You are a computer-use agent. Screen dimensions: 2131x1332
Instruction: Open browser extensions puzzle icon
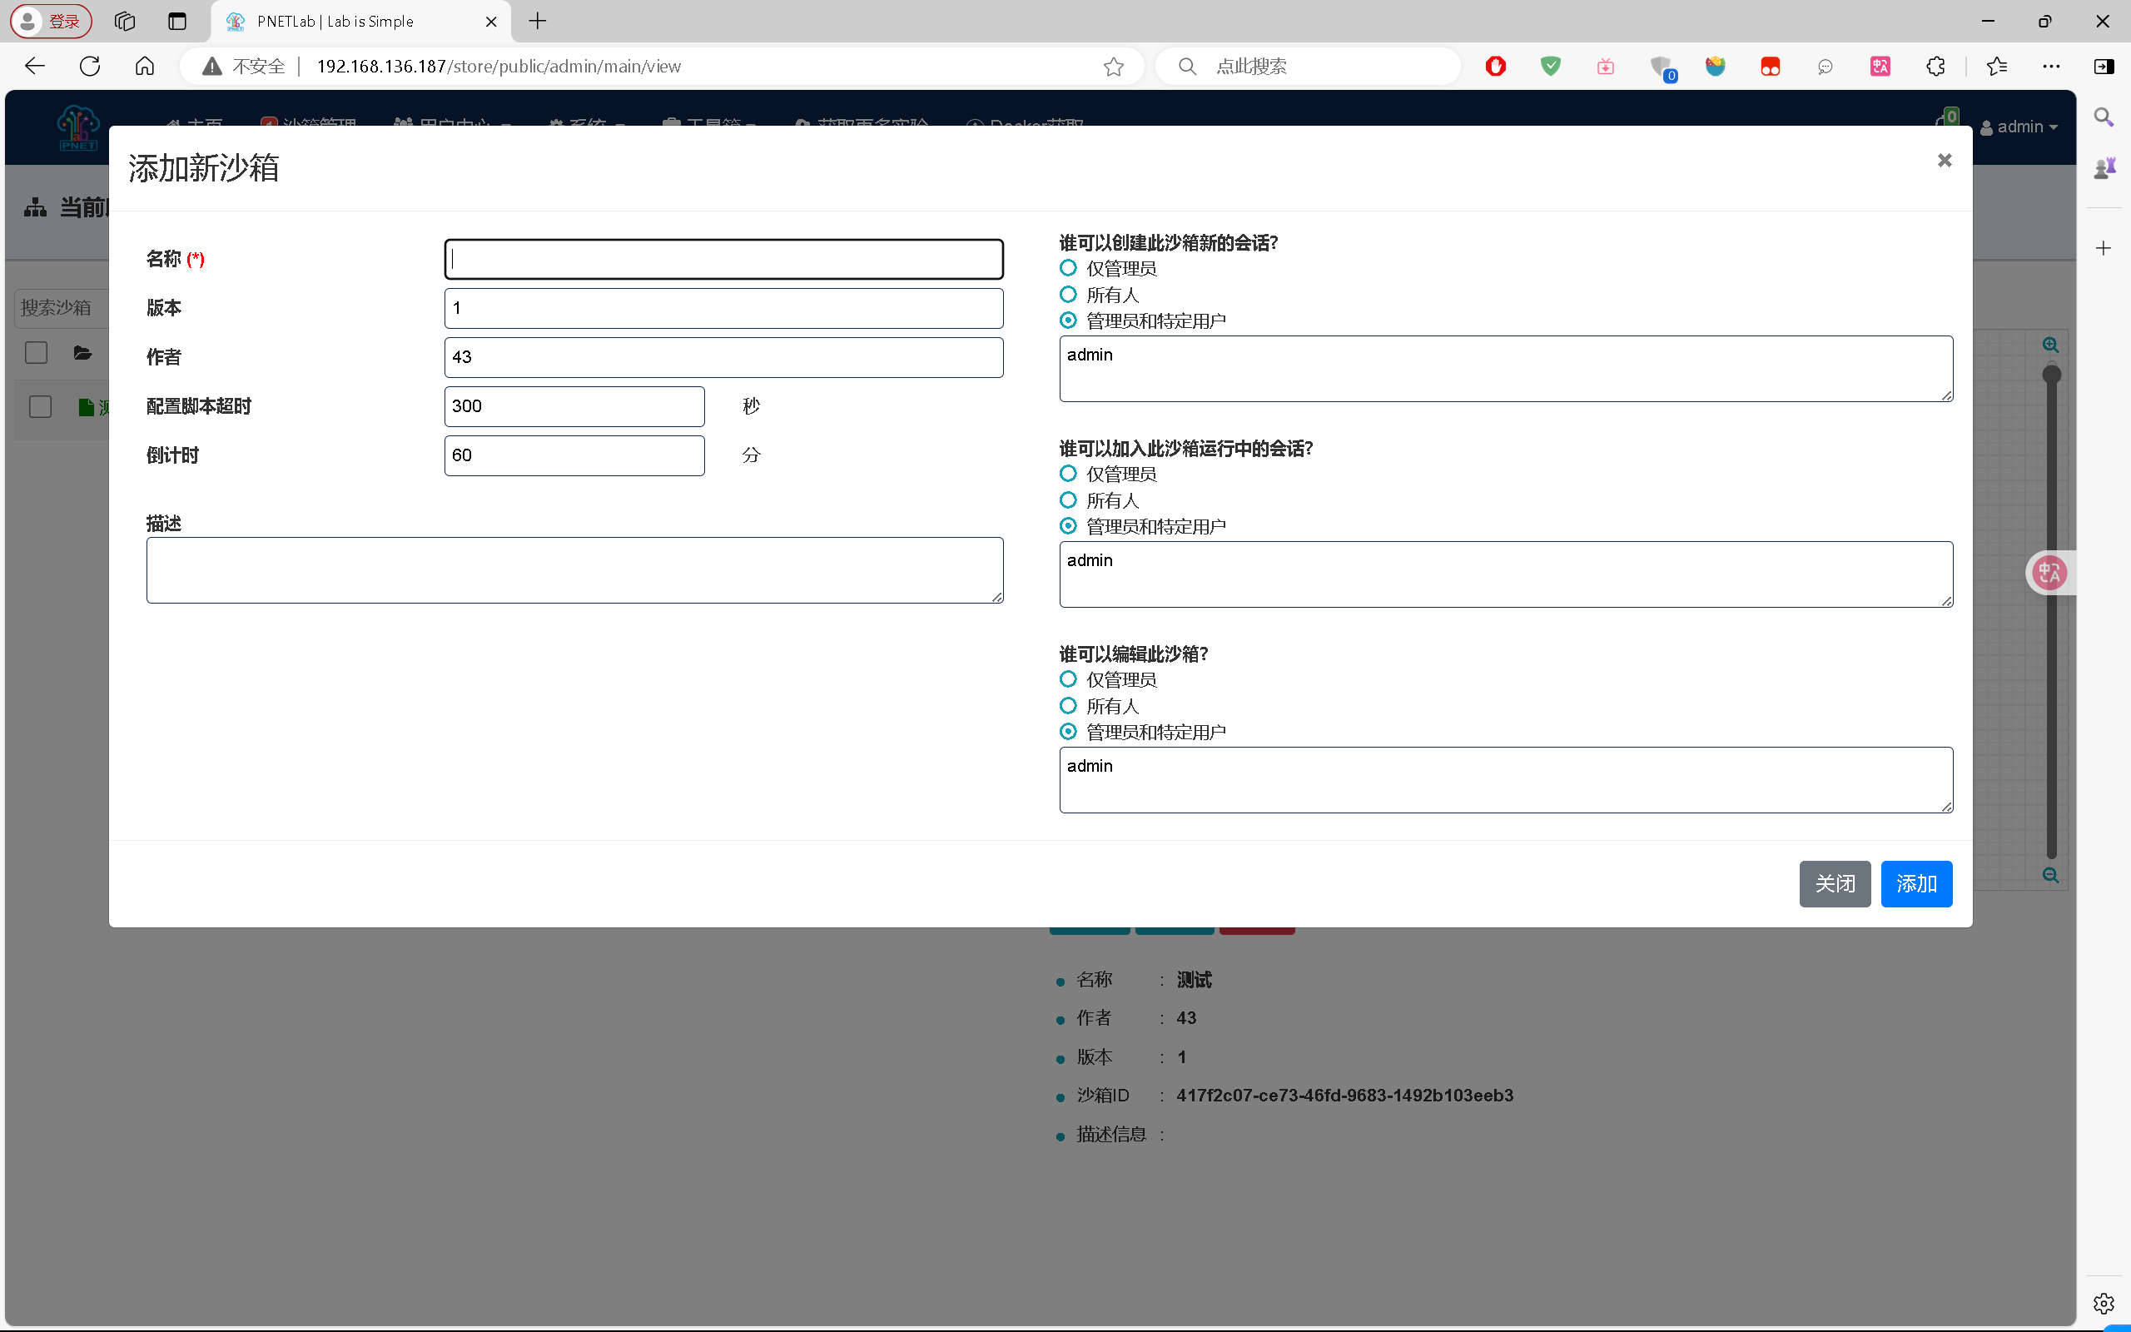coord(1935,66)
